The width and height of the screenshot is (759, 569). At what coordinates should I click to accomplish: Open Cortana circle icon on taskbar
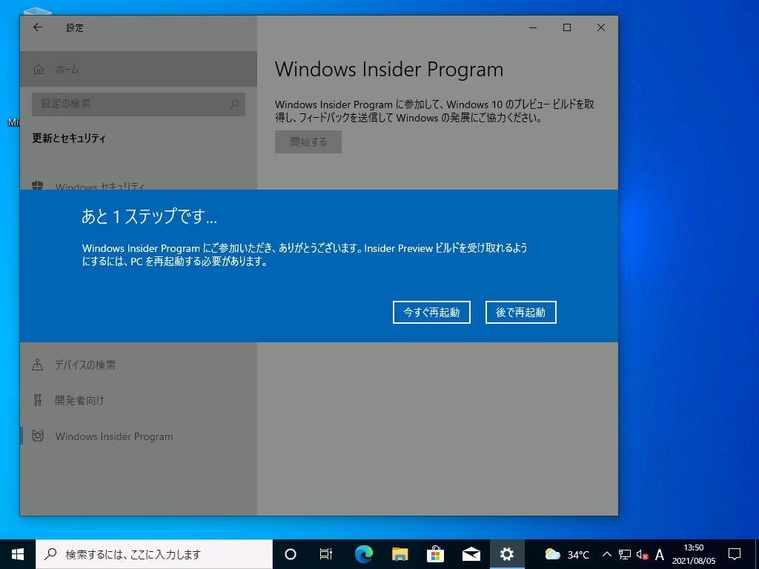coord(291,554)
